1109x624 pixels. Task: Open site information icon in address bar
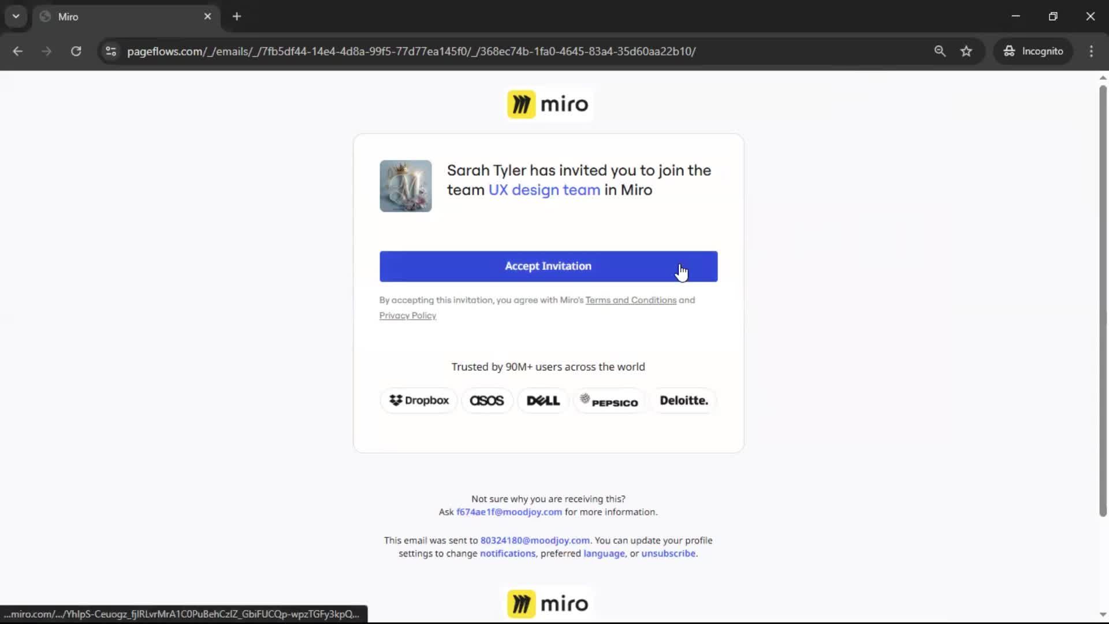[x=111, y=51]
